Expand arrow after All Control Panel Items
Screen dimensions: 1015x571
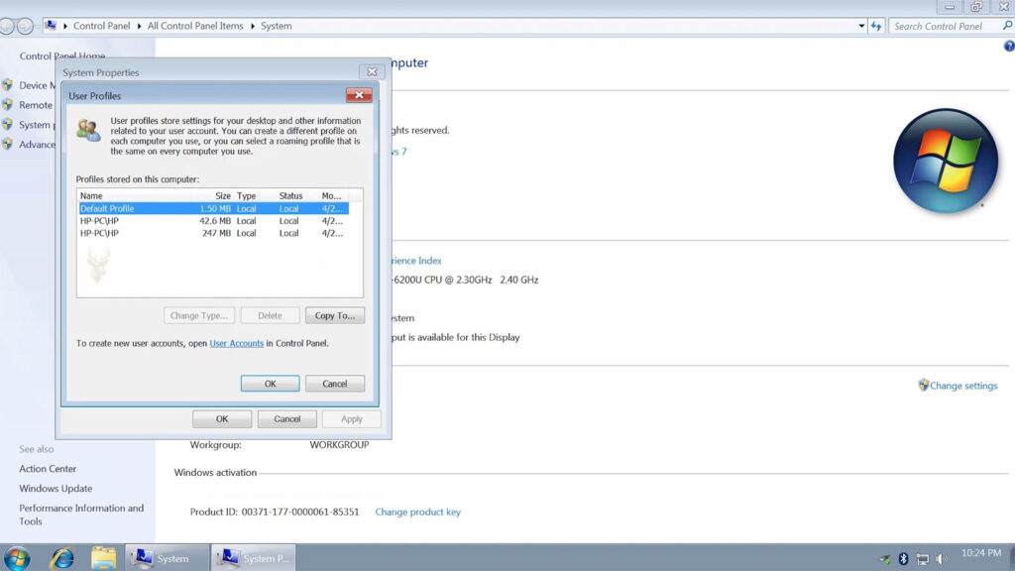(253, 26)
